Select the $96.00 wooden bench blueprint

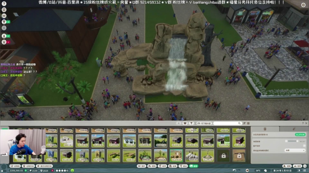click(x=113, y=155)
